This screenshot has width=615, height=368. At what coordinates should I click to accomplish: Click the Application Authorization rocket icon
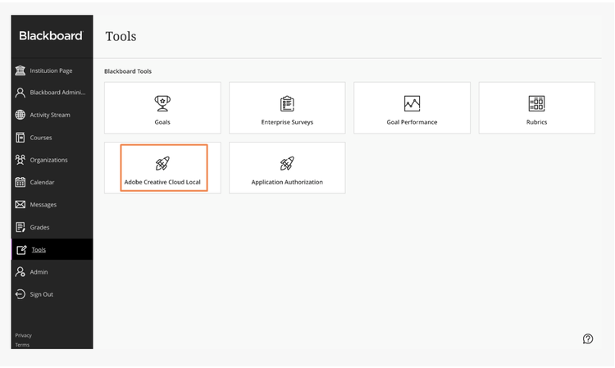tap(287, 163)
